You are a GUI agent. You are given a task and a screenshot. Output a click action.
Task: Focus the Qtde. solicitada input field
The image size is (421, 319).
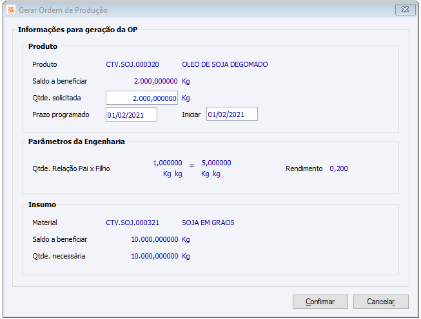[x=142, y=98]
